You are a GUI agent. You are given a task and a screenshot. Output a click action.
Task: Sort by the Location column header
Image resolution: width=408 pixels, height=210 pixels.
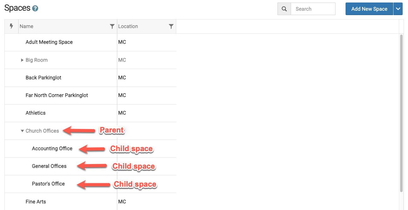click(x=128, y=26)
